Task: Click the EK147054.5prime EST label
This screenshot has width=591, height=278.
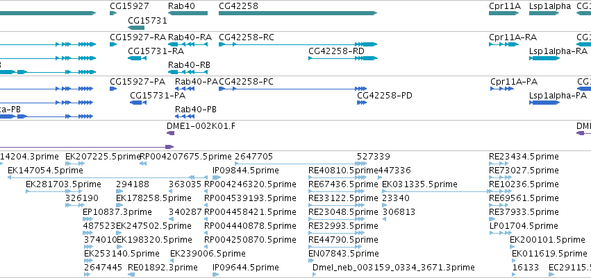Action: (x=45, y=171)
